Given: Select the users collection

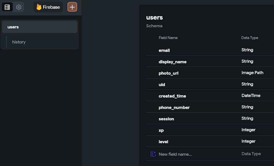Looking at the screenshot, I should click(x=39, y=27).
